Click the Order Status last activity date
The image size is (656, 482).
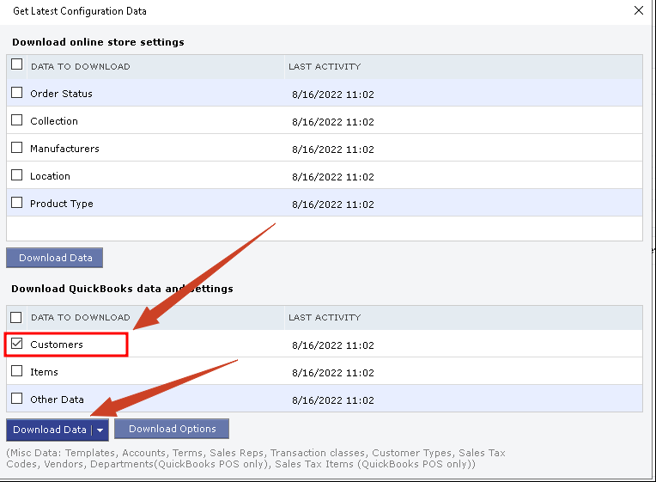click(333, 95)
